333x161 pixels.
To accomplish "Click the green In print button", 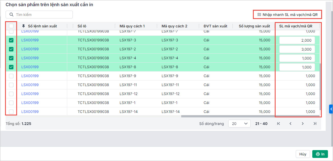I will pos(320,154).
